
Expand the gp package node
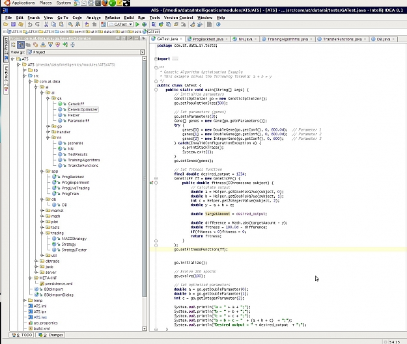(48, 126)
